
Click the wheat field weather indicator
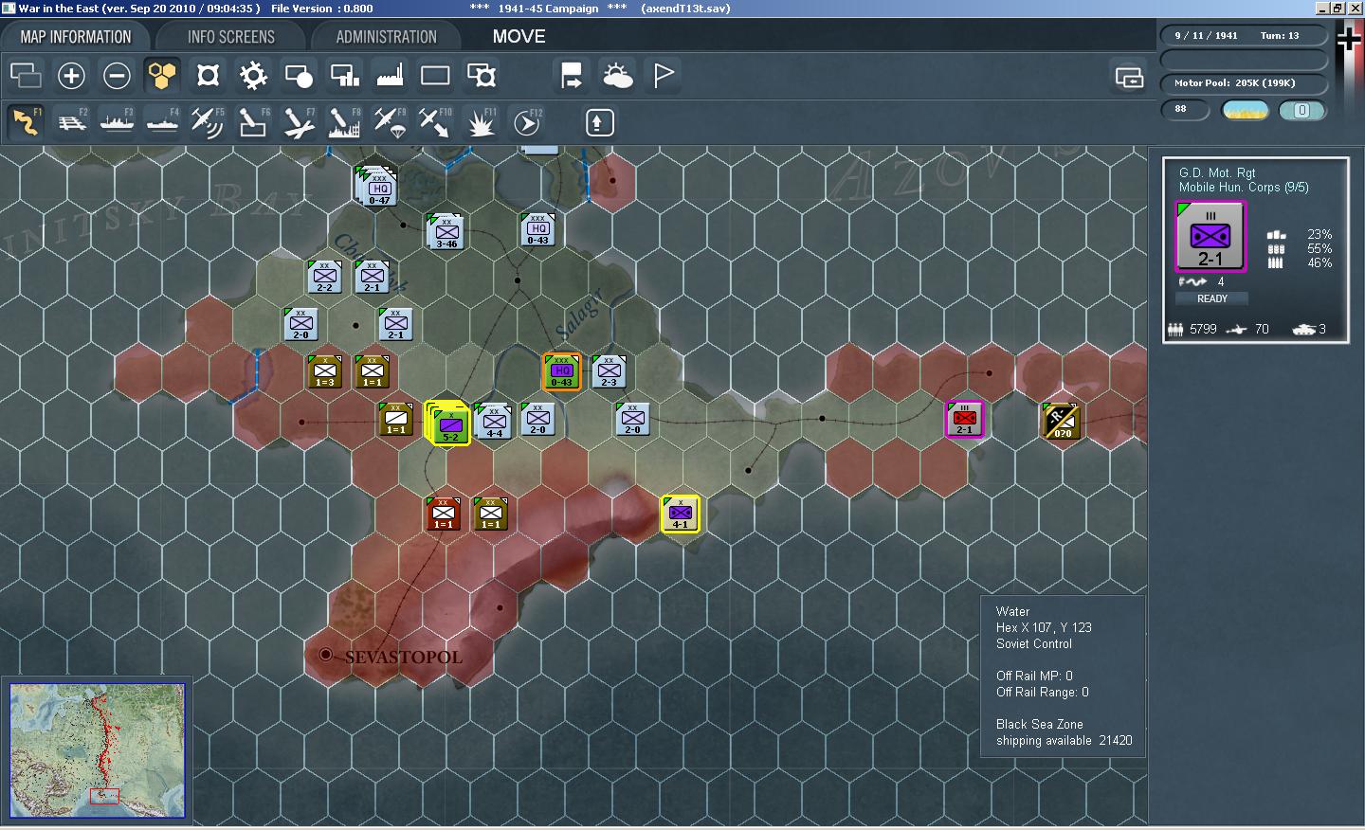(1246, 110)
